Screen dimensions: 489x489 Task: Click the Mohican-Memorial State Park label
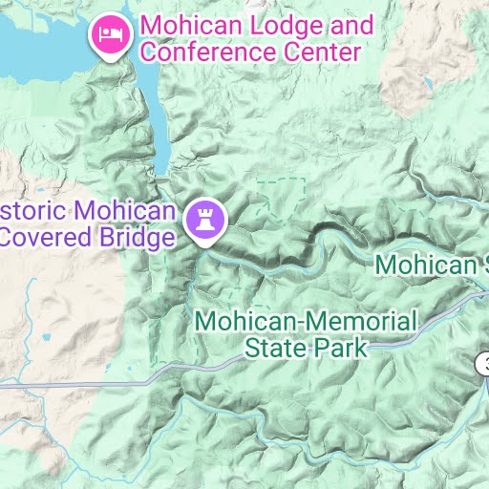(x=306, y=334)
